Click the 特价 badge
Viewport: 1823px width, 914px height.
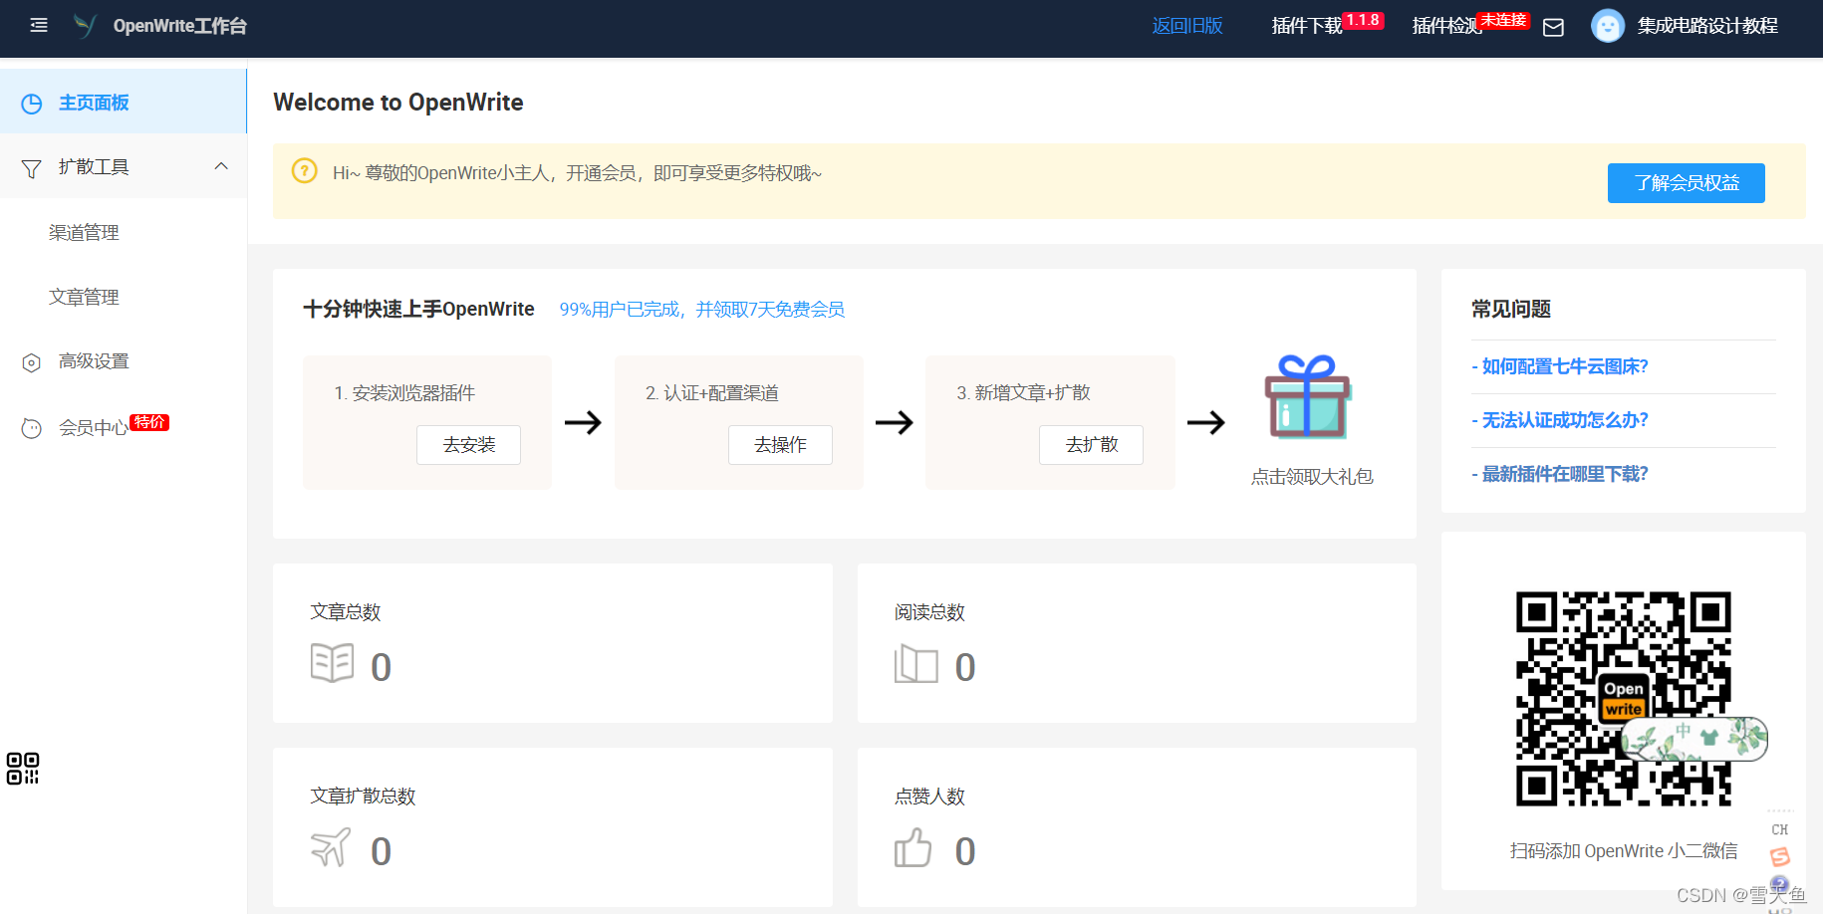pyautogui.click(x=149, y=422)
